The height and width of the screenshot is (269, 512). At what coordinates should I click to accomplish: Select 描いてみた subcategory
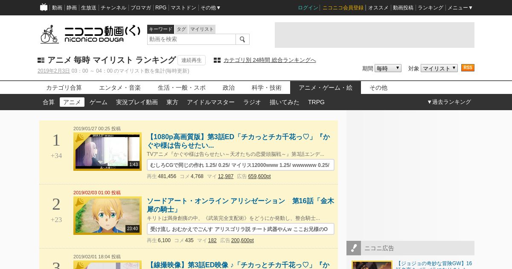coord(285,102)
